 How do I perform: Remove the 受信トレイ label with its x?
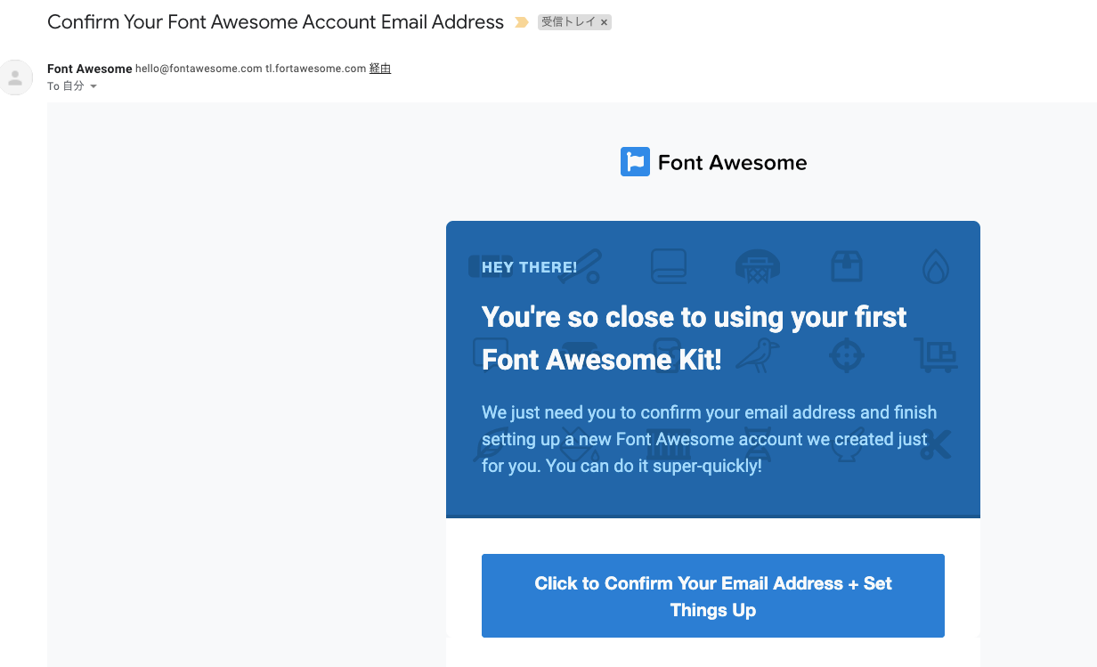pyautogui.click(x=604, y=23)
